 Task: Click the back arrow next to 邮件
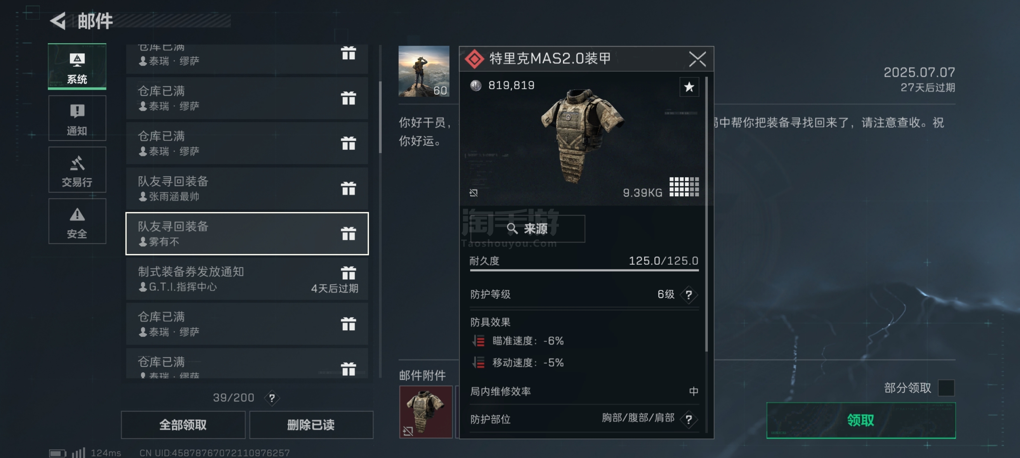point(58,21)
